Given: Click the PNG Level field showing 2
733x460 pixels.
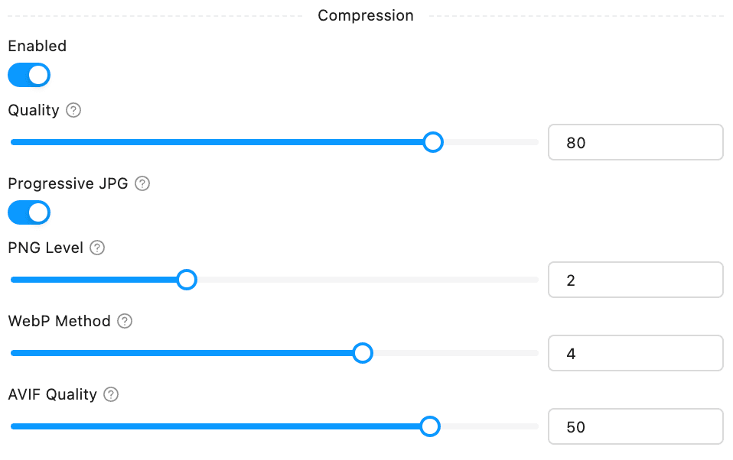Looking at the screenshot, I should click(x=635, y=280).
